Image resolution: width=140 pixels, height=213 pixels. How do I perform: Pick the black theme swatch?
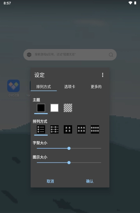(x=41, y=108)
